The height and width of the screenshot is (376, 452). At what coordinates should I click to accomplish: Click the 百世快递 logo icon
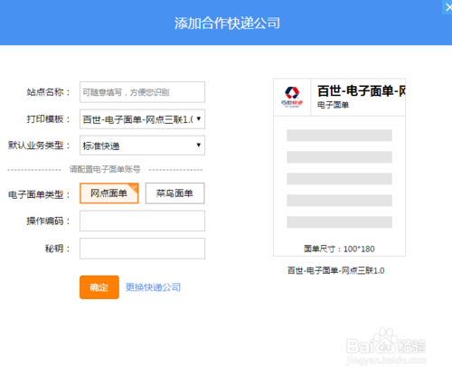coord(292,97)
